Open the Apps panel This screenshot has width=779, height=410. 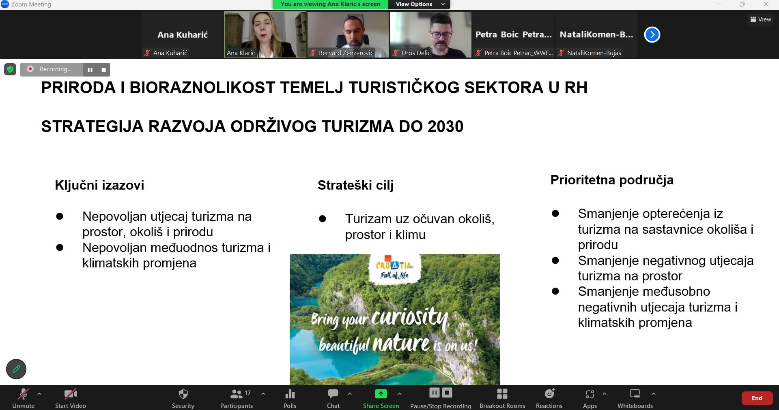[x=590, y=398]
